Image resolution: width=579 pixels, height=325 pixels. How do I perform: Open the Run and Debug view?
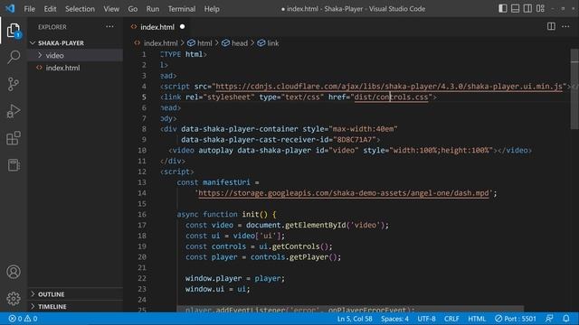pyautogui.click(x=14, y=111)
